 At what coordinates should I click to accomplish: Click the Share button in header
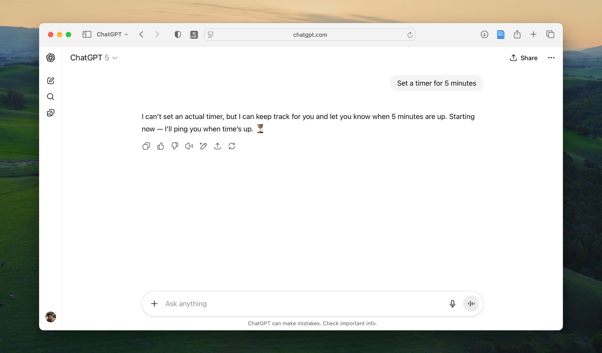coord(524,58)
